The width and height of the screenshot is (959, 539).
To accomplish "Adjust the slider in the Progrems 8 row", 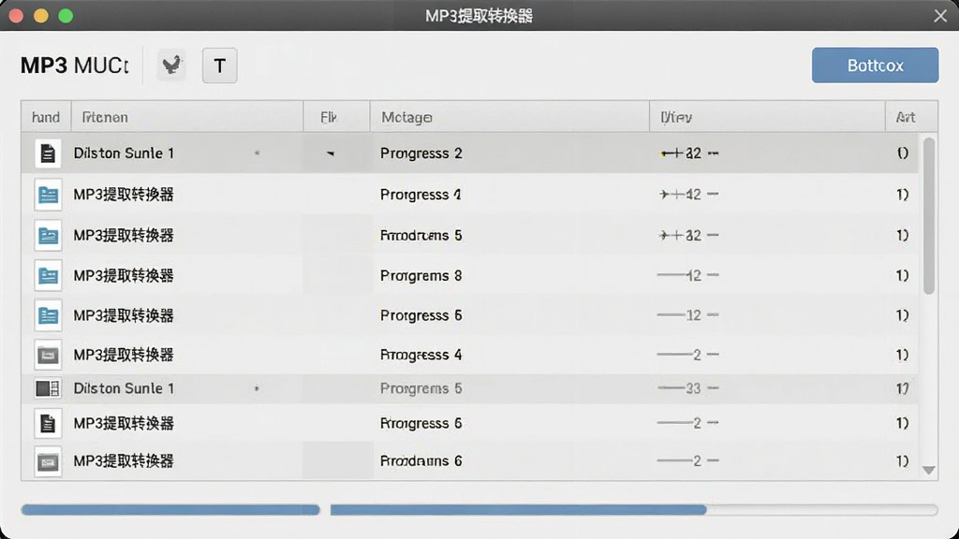I will click(x=688, y=276).
